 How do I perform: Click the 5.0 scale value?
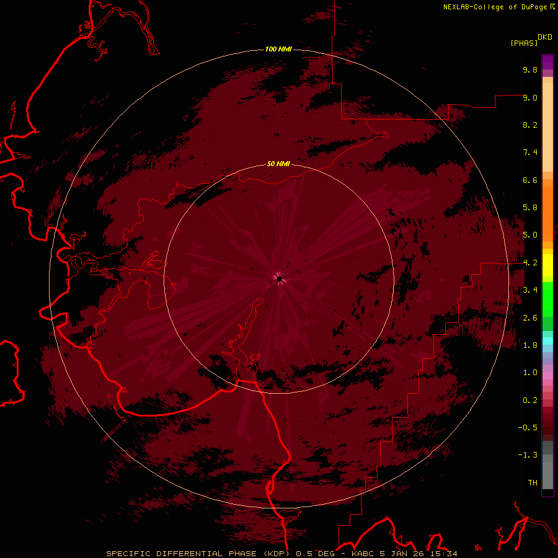click(530, 235)
